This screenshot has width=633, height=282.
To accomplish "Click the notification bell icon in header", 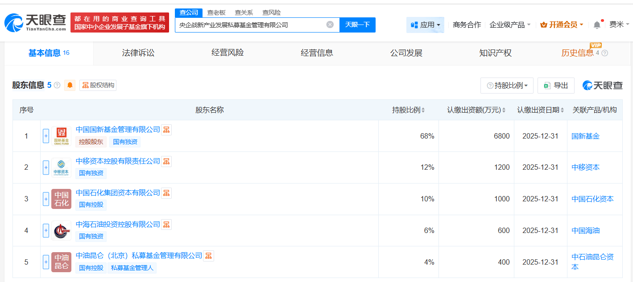I will click(x=597, y=25).
